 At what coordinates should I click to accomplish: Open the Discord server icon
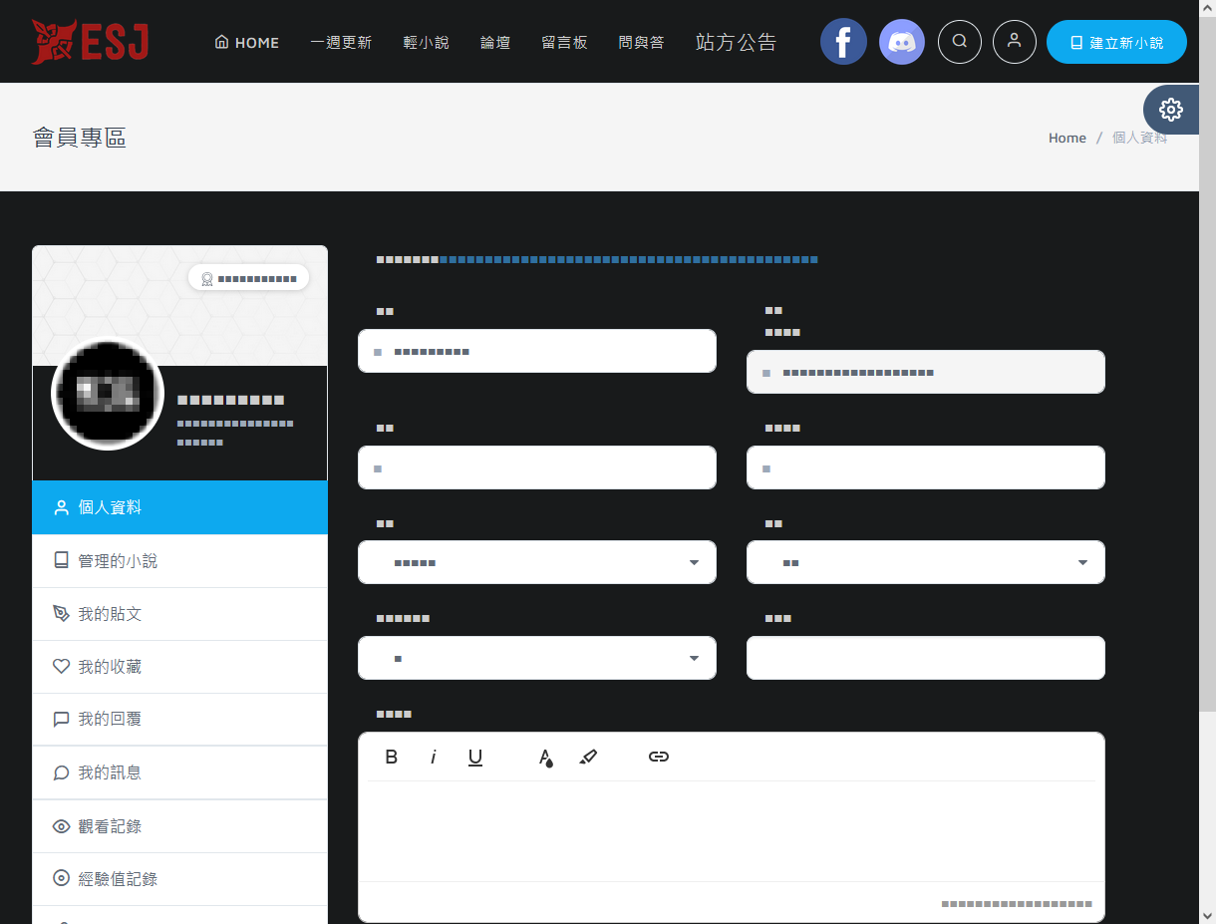(x=902, y=42)
